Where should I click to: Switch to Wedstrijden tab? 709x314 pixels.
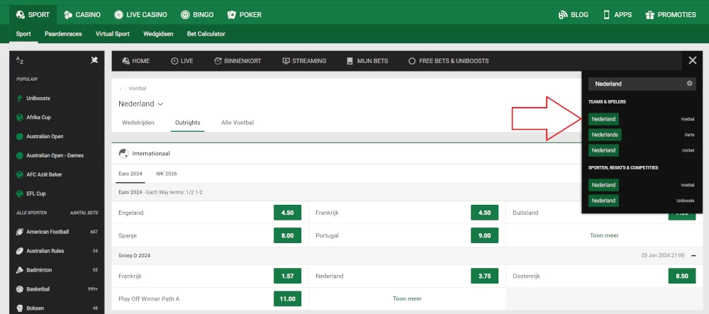(138, 123)
